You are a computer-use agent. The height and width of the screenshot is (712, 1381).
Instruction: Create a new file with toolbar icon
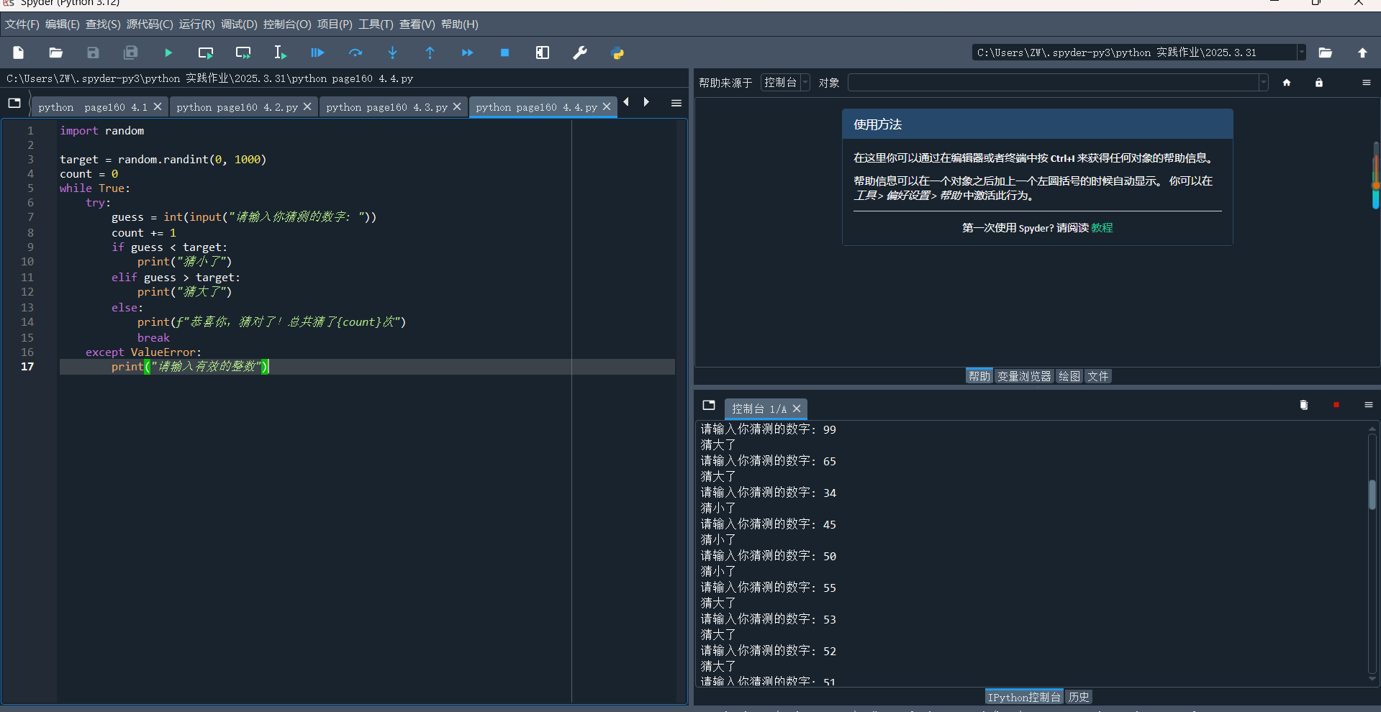coord(19,53)
